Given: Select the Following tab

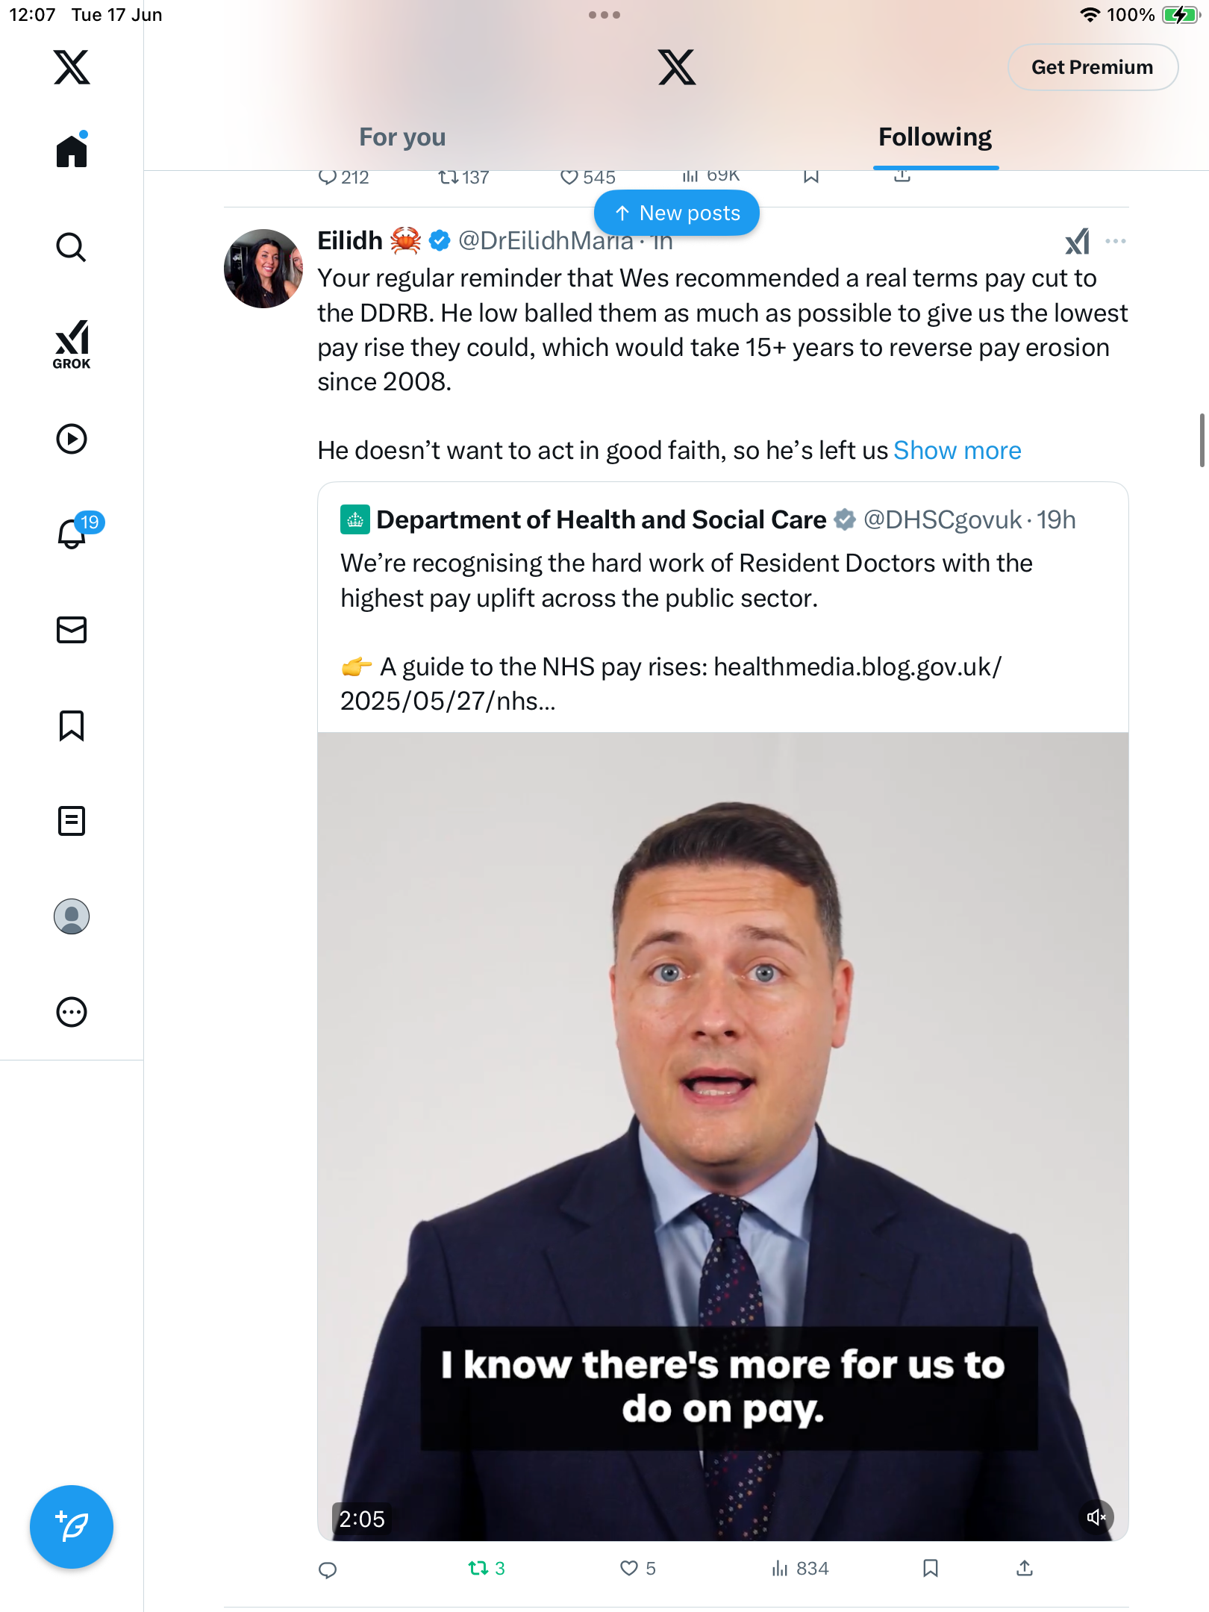Looking at the screenshot, I should click(935, 137).
